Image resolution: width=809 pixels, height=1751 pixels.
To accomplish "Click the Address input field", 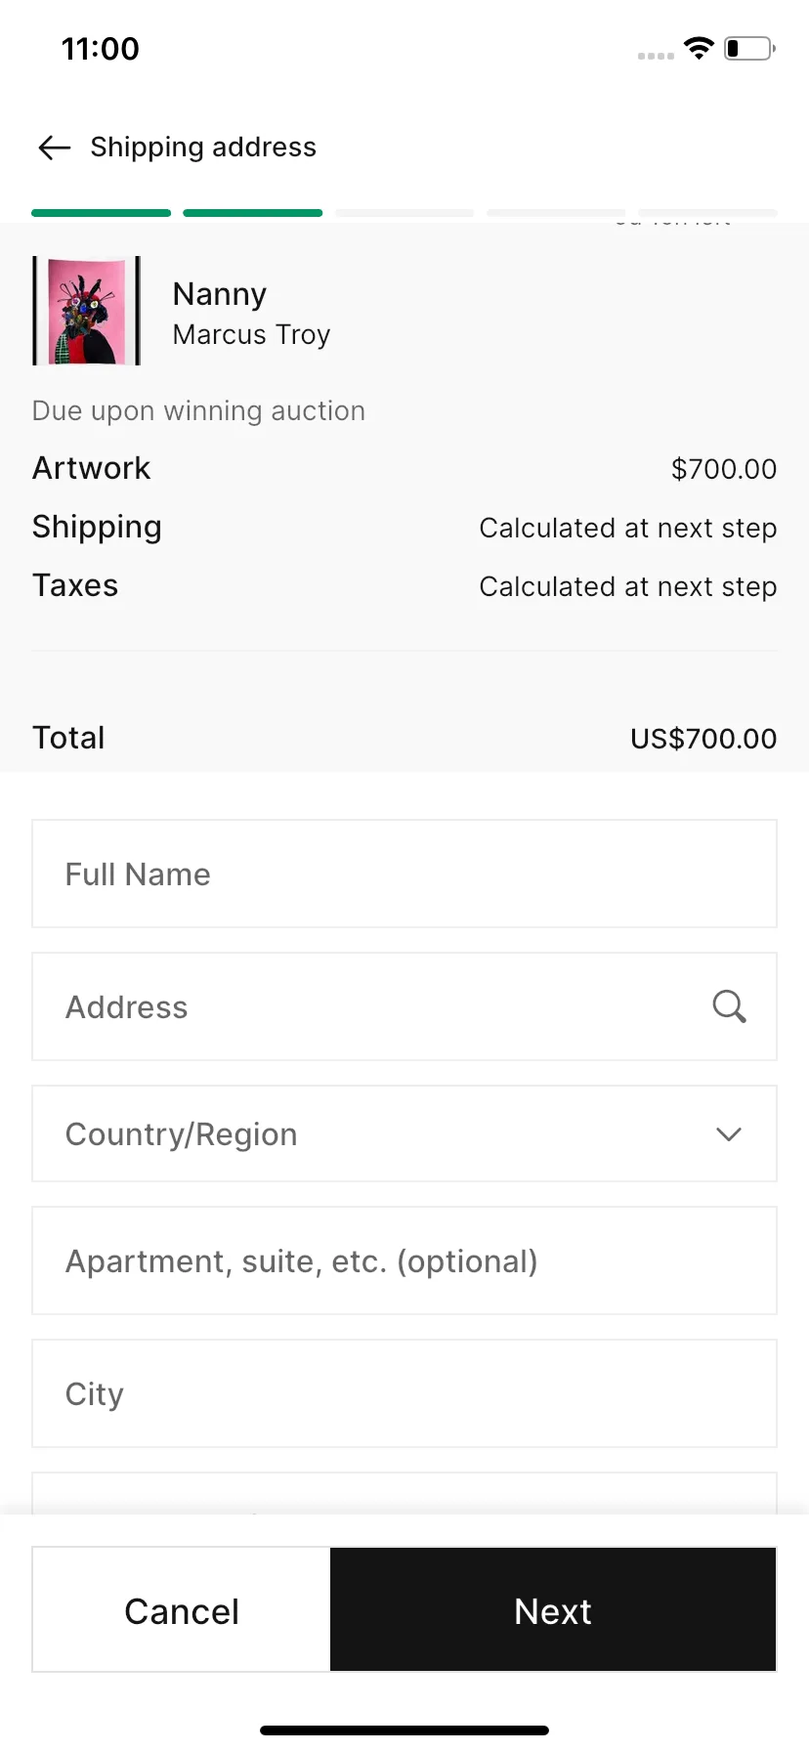I will 404,1006.
